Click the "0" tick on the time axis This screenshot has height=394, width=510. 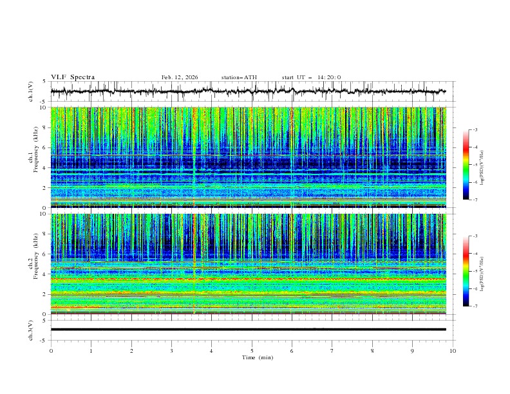(x=51, y=351)
